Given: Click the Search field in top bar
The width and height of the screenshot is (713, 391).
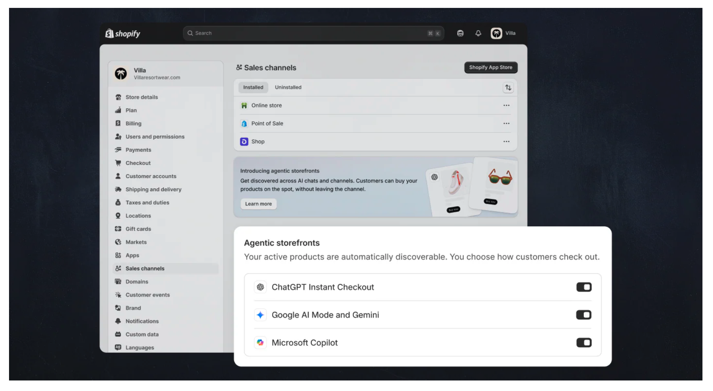Looking at the screenshot, I should point(314,33).
